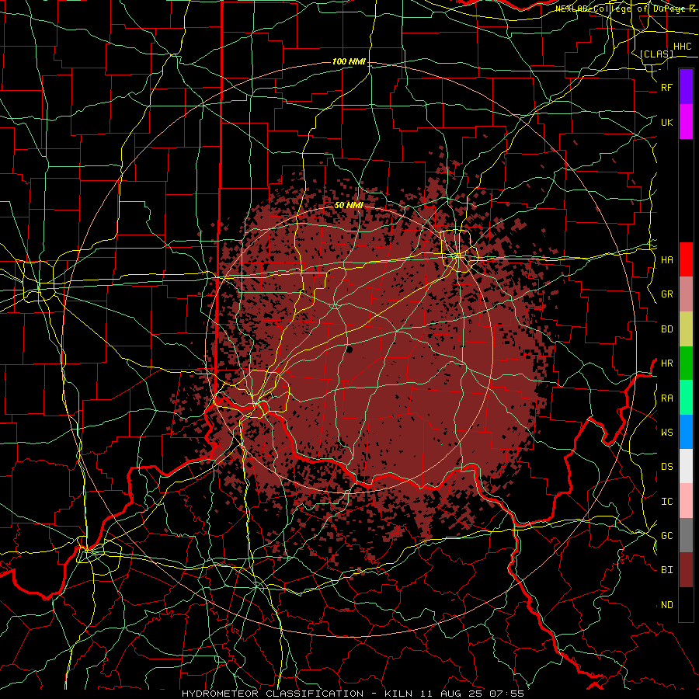Select the gray GC legend swatch

point(686,535)
